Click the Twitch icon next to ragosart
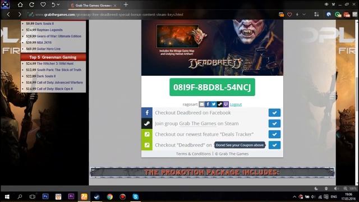Screen dimensions: 359x202 coord(225,104)
